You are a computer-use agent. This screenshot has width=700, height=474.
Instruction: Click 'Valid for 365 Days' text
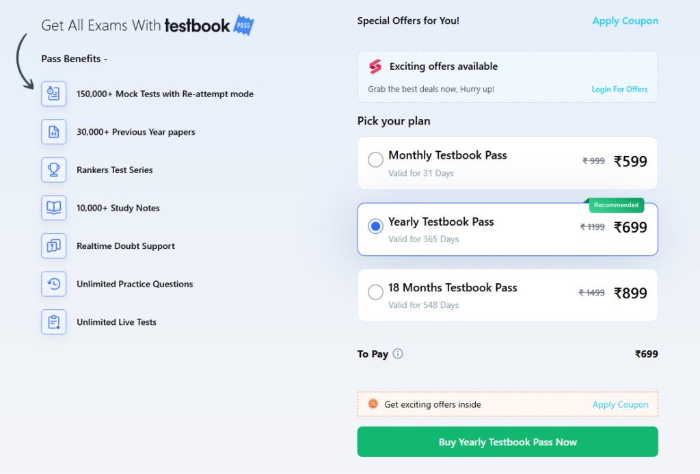pos(424,239)
